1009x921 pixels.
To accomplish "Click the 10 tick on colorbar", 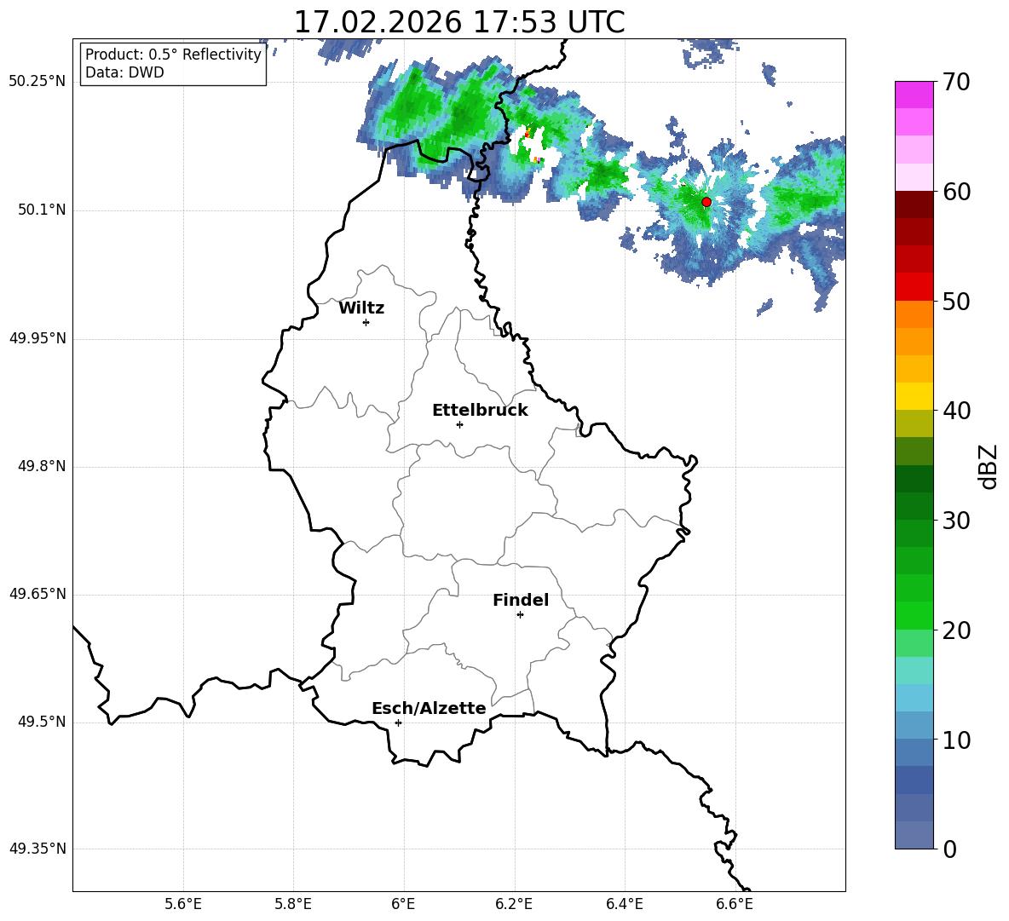I will [x=956, y=740].
